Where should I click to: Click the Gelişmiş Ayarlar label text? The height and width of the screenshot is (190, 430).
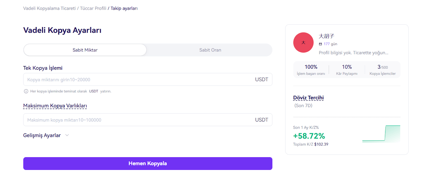click(x=42, y=135)
